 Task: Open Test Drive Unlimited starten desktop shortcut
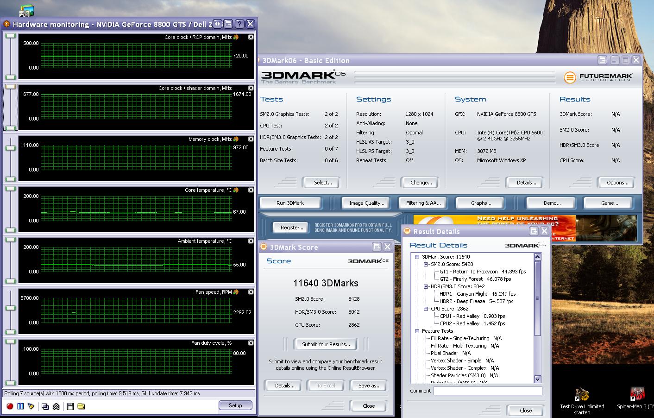coord(582,401)
